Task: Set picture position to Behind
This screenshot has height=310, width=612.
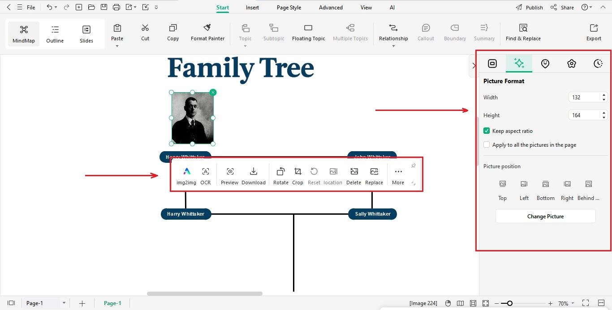Action: point(588,190)
